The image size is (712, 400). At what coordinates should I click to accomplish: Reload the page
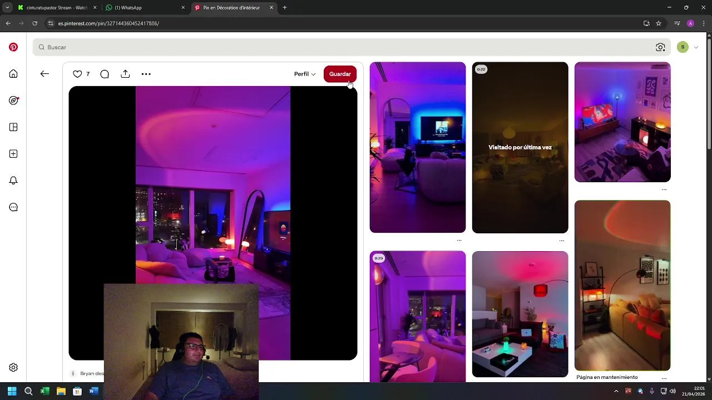[34, 23]
